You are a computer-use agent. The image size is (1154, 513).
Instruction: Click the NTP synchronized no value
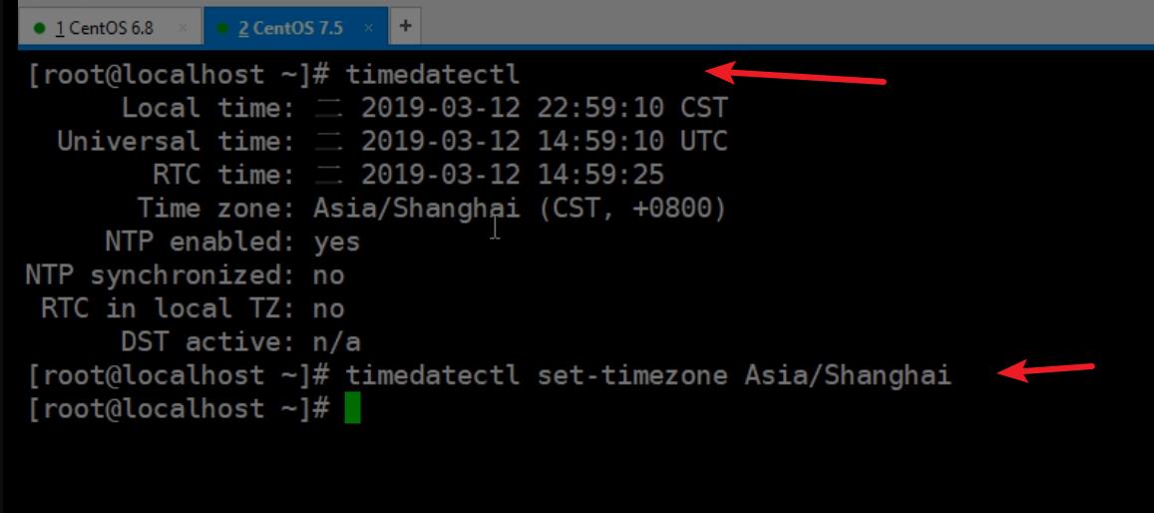(329, 276)
